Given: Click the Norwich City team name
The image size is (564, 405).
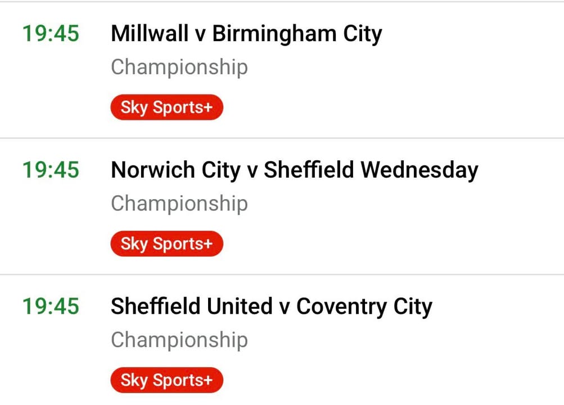Looking at the screenshot, I should tap(175, 170).
